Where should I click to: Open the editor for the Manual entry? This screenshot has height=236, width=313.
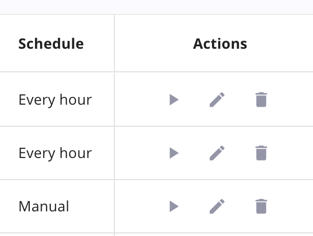point(217,207)
